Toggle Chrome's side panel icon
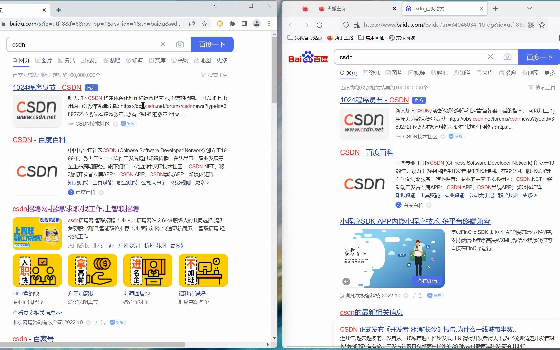 pyautogui.click(x=244, y=24)
